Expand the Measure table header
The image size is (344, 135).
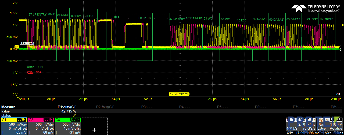pos(8,107)
